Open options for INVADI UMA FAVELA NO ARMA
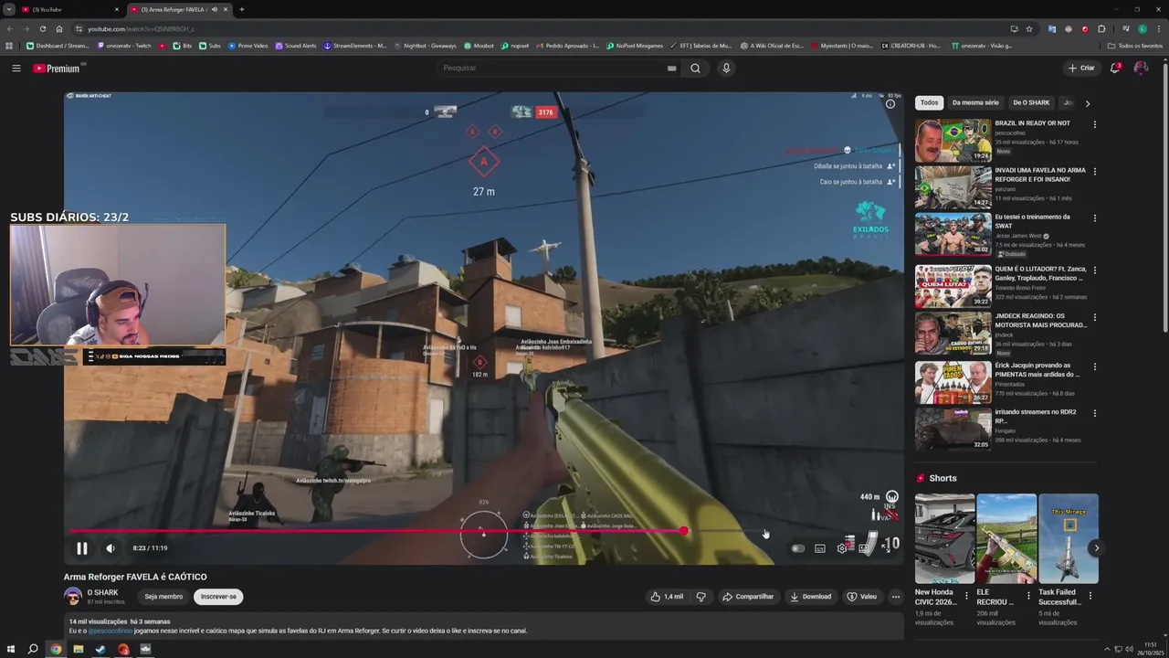The image size is (1169, 658). (x=1094, y=171)
